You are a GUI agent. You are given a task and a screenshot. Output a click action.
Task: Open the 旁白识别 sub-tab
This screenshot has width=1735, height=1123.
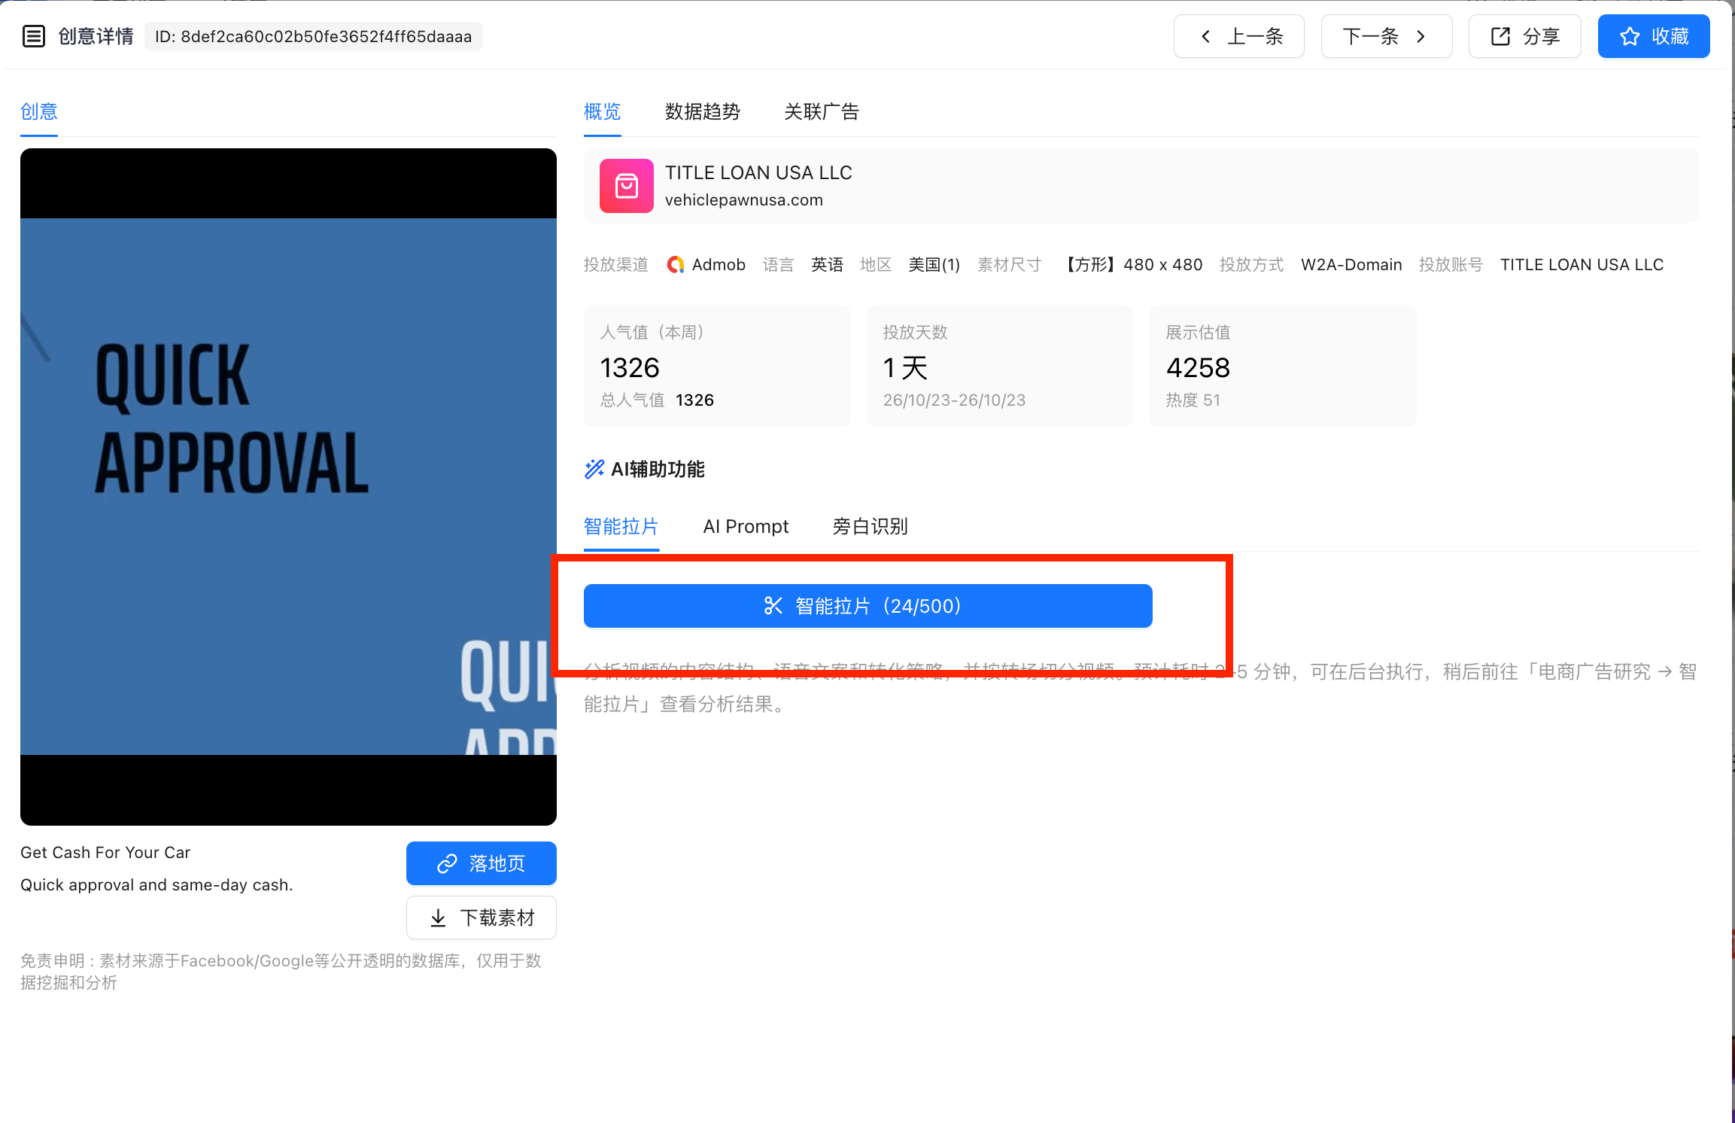(x=870, y=526)
